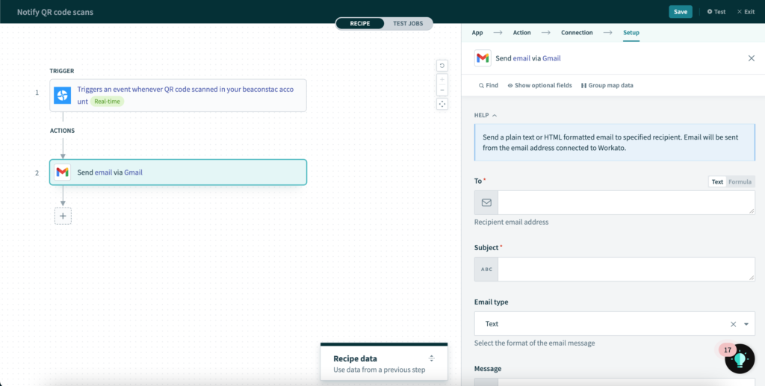This screenshot has width=765, height=386.
Task: Click the Subject input field
Action: [626, 269]
